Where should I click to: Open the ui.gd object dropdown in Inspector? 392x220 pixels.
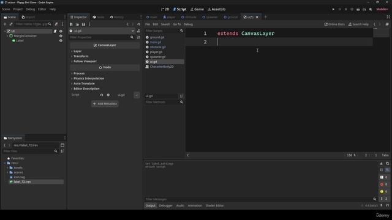133,31
